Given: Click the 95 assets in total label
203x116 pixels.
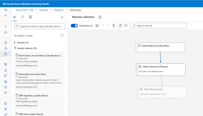Looking at the screenshot, I should coord(23,36).
